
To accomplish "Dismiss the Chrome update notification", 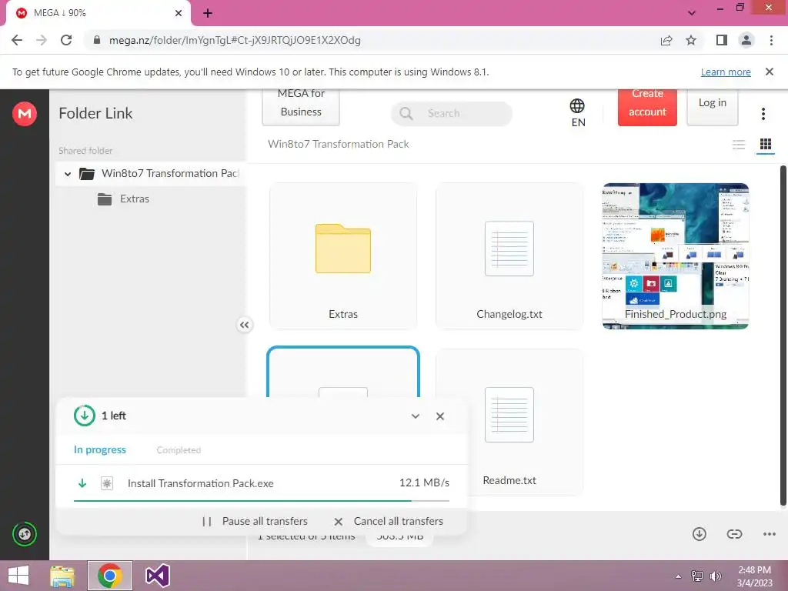I will [769, 72].
